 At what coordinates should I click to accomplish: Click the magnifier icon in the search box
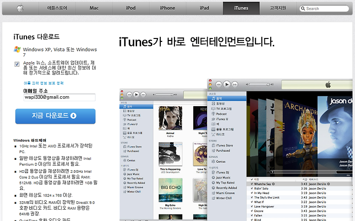coord(303,8)
